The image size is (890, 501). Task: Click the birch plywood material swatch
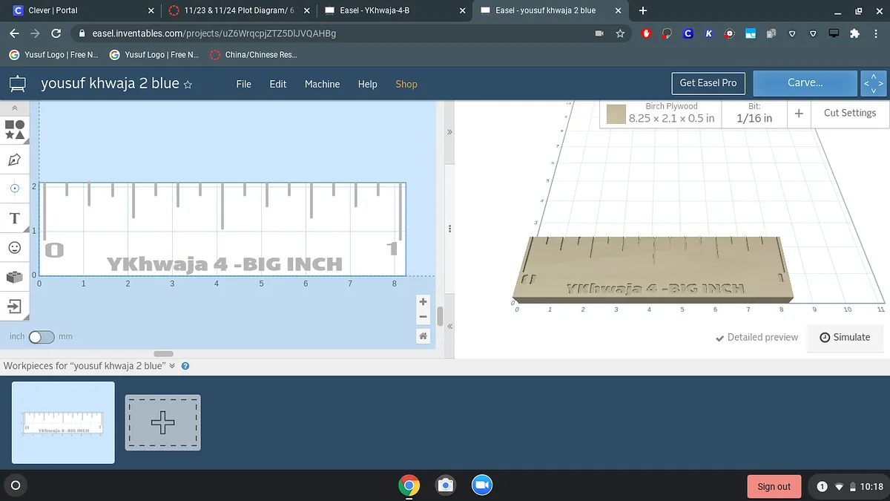tap(616, 114)
